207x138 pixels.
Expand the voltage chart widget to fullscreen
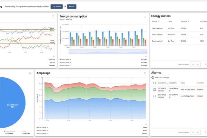coord(53,16)
